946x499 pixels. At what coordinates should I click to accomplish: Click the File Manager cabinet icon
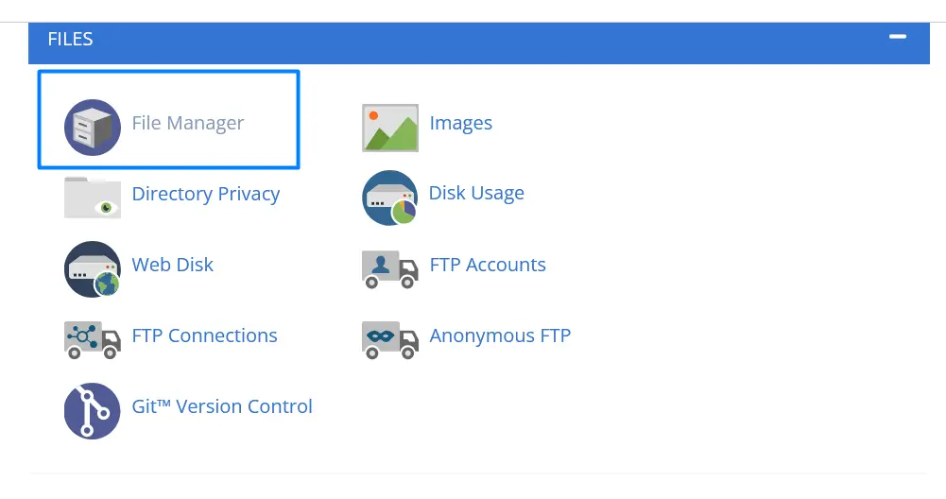93,127
